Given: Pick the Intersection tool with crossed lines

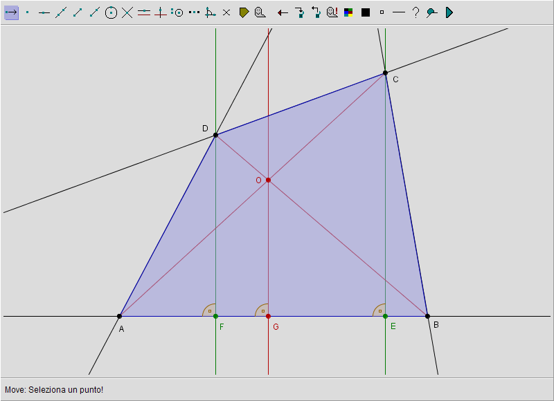Looking at the screenshot, I should point(127,12).
